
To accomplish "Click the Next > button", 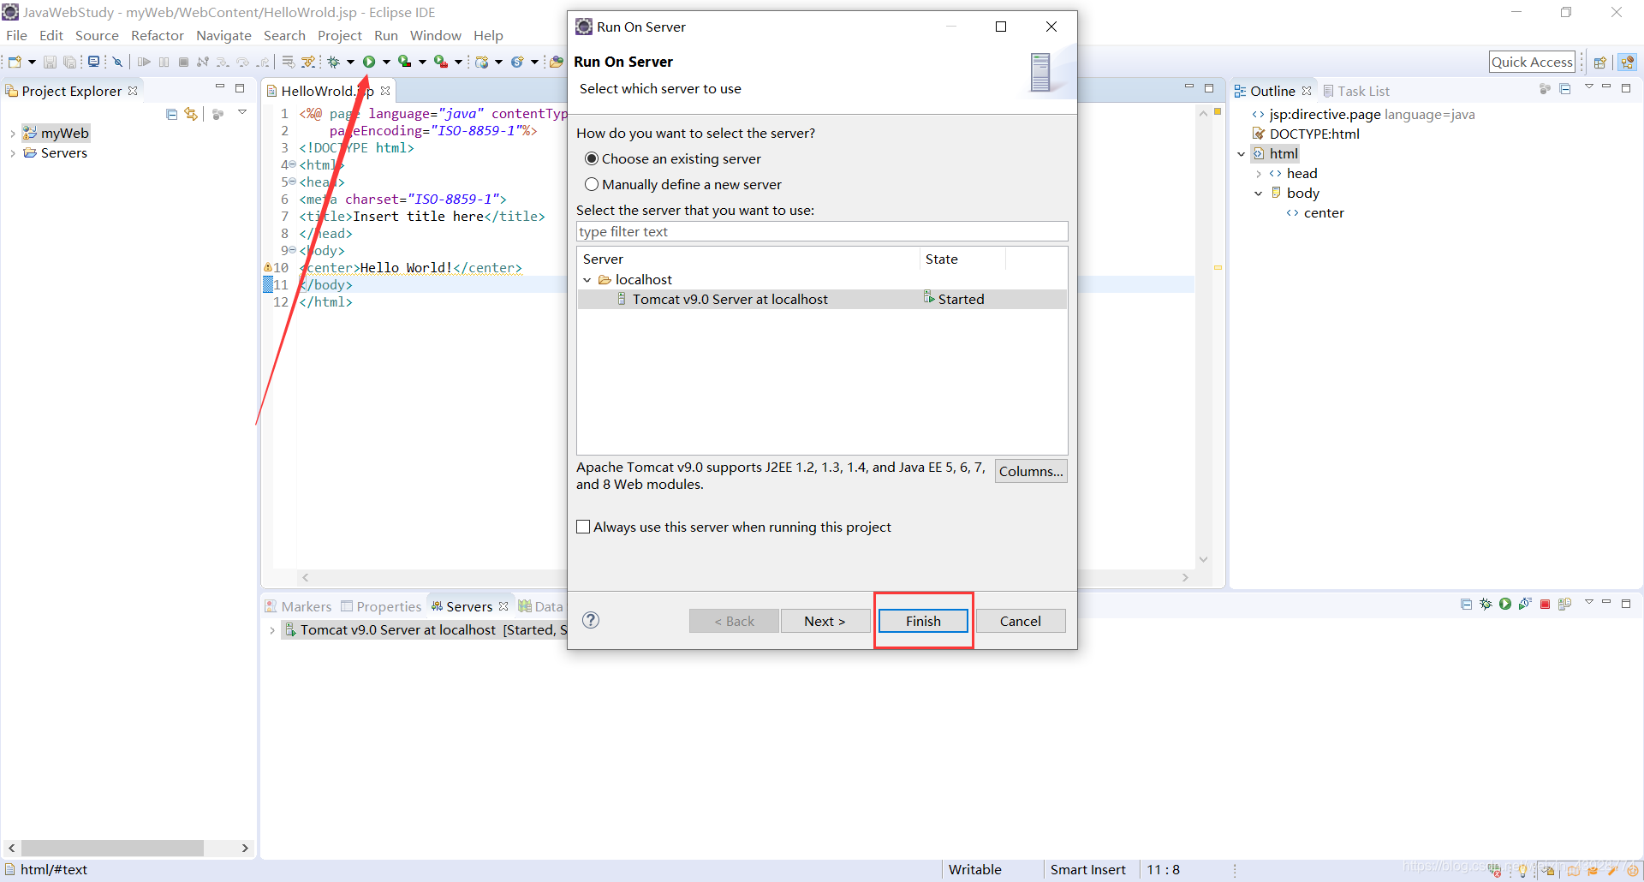I will click(x=825, y=621).
